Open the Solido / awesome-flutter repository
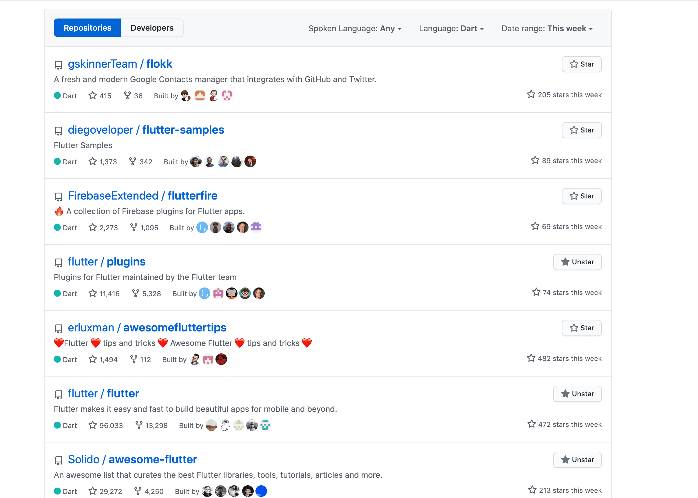Screen dimensions: 698x498 (132, 459)
